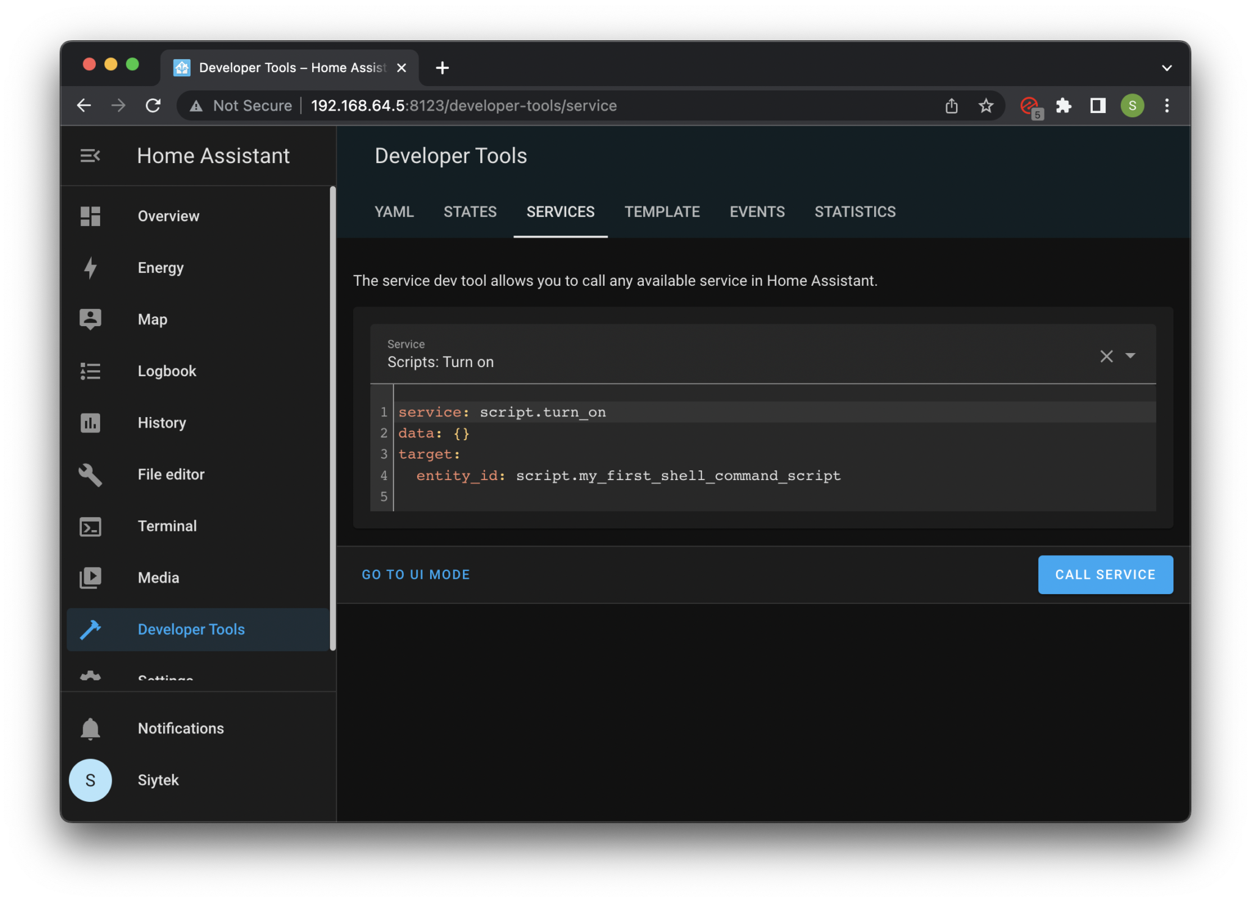Open Media in the sidebar
The width and height of the screenshot is (1251, 902).
click(158, 578)
